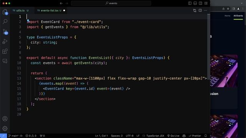Open the browser three-dot menu
The image size is (246, 138).
click(x=243, y=9)
